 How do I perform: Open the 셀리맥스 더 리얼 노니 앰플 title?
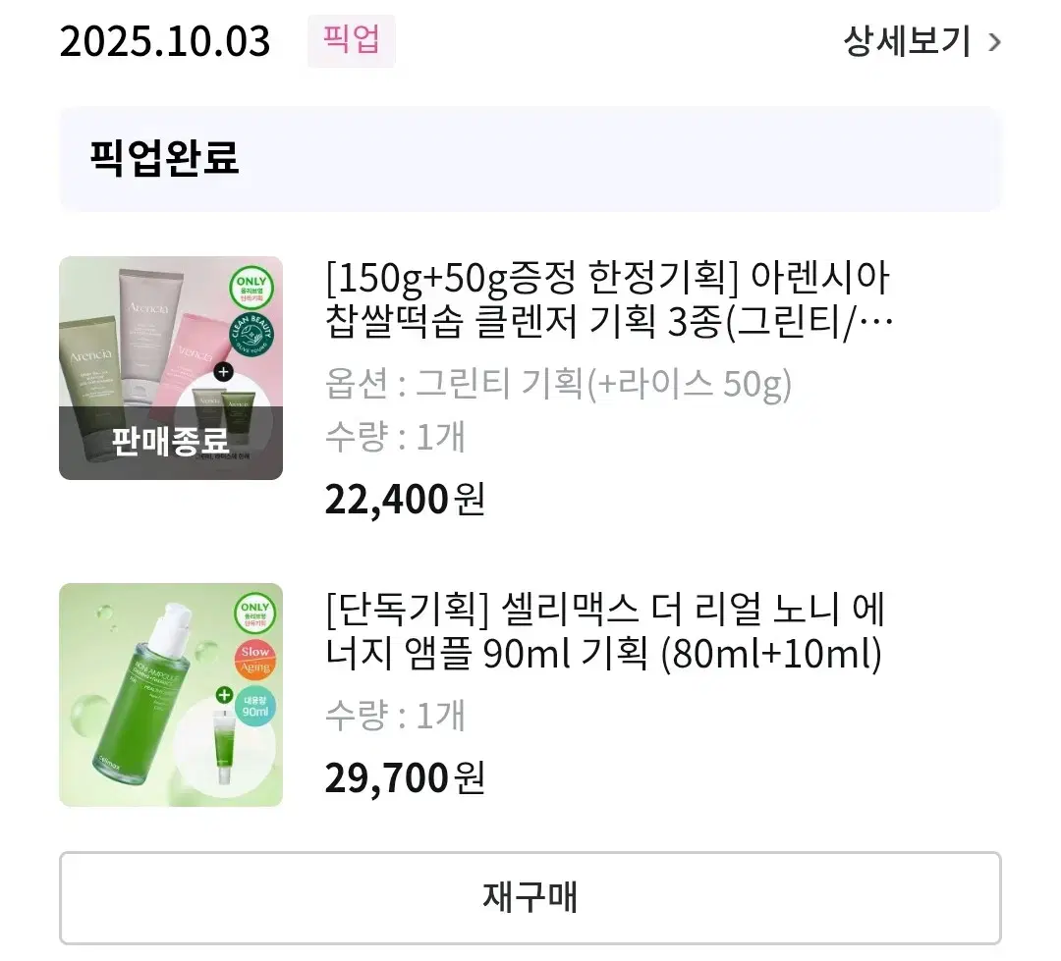[x=604, y=633]
